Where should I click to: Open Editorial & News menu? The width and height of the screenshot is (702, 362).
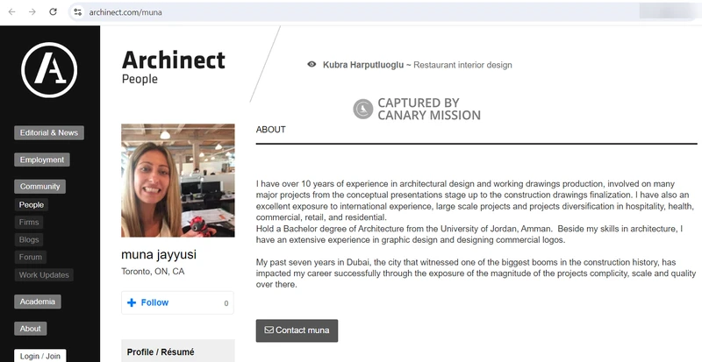[x=49, y=133]
